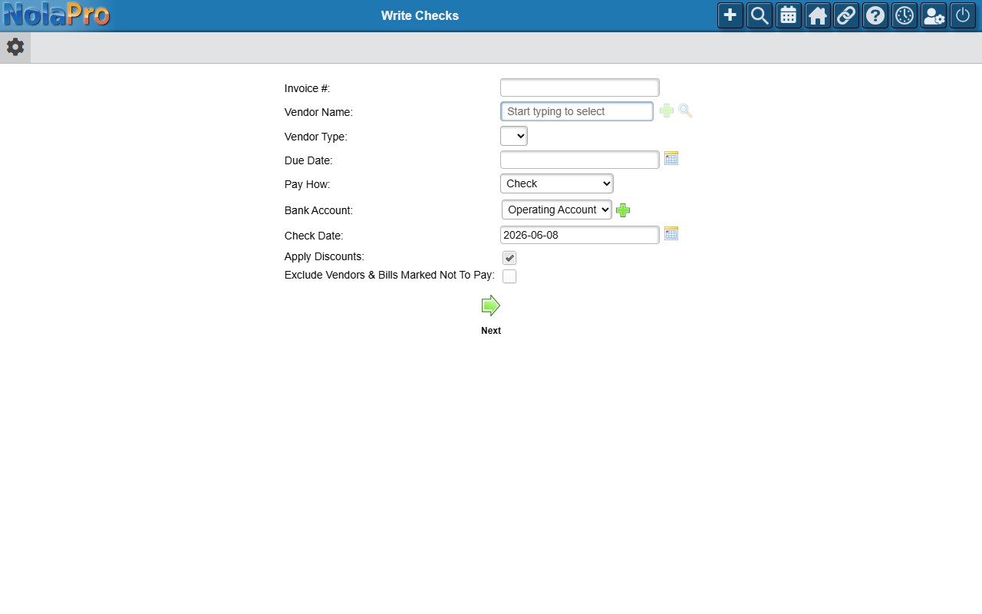This screenshot has height=614, width=982.
Task: Click the chain link icon in toolbar
Action: point(846,15)
